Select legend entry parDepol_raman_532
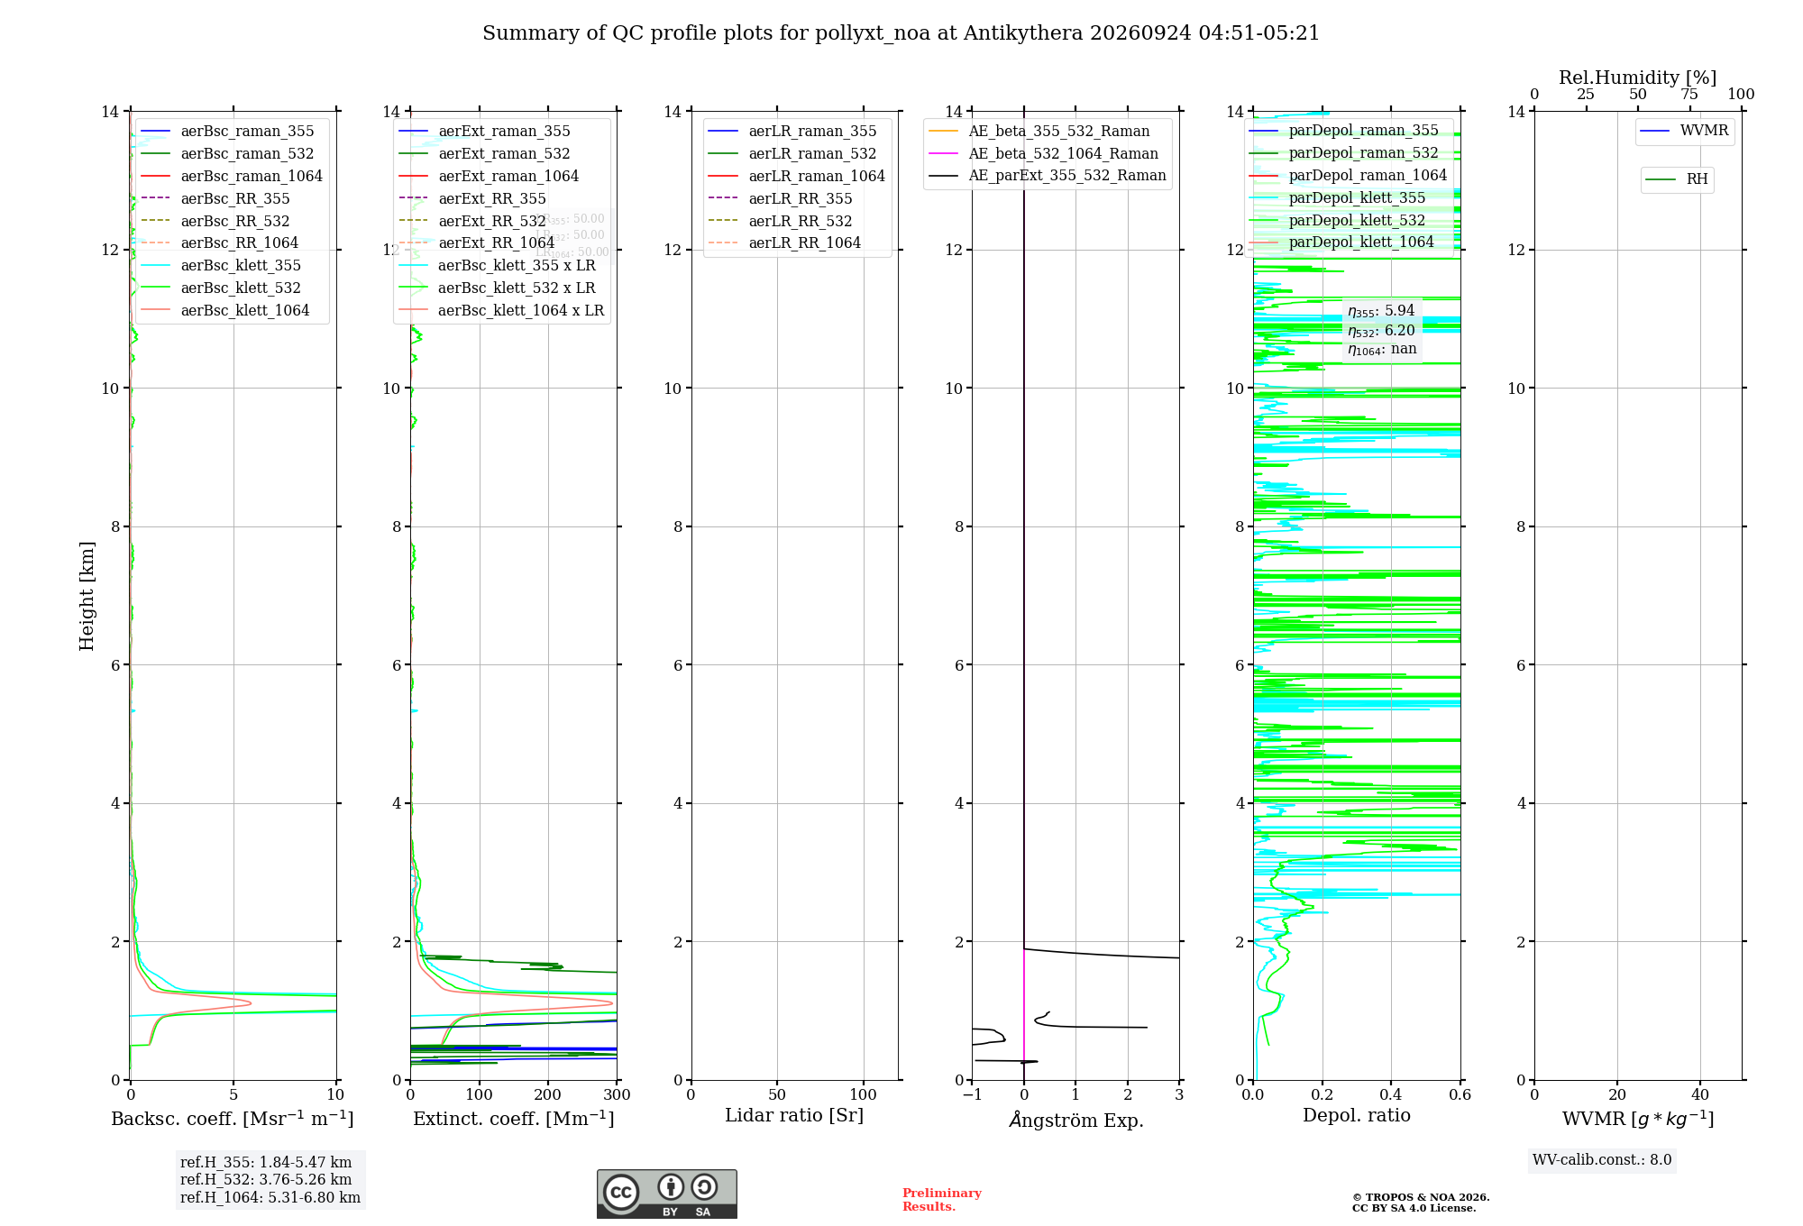 point(1344,153)
